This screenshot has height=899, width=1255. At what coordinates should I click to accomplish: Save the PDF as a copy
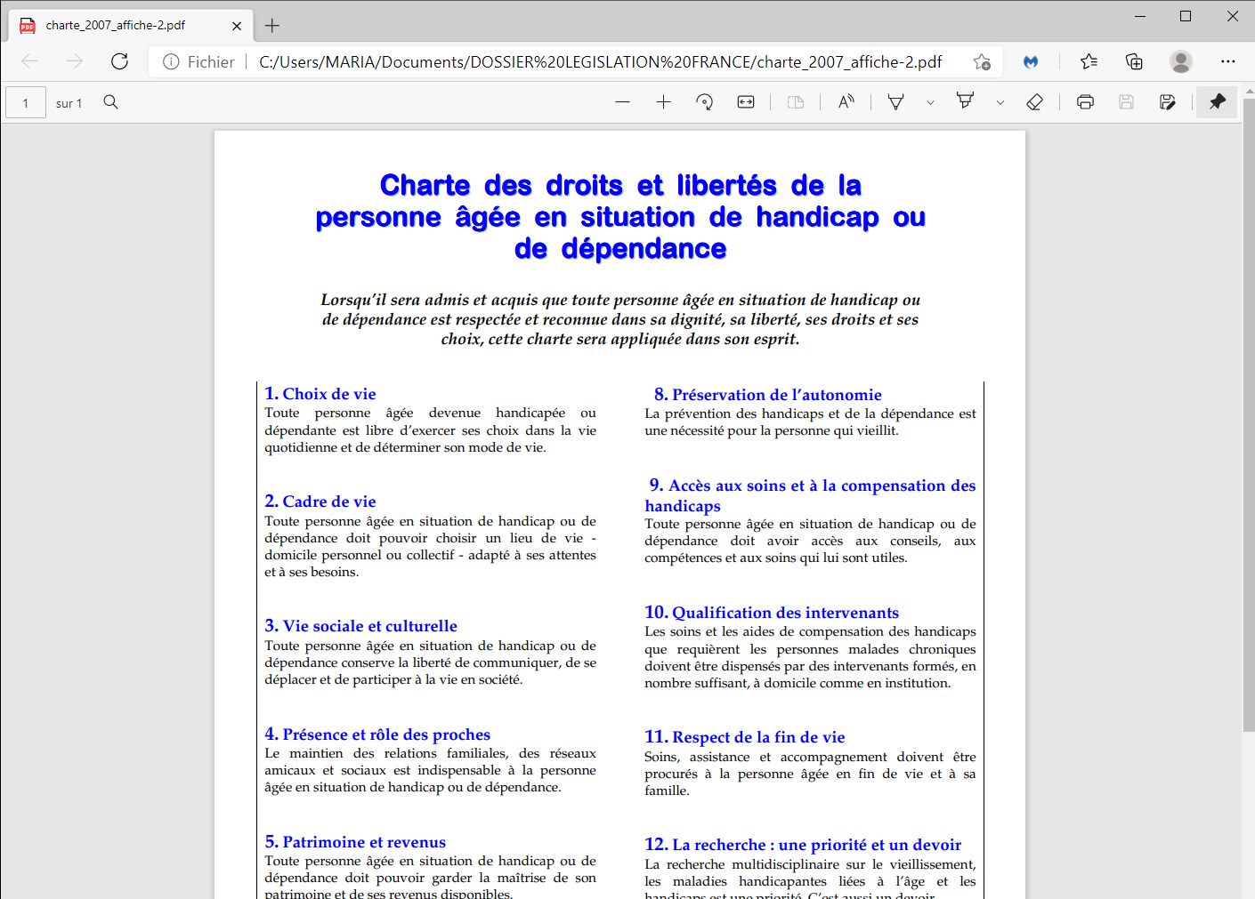coord(1168,102)
